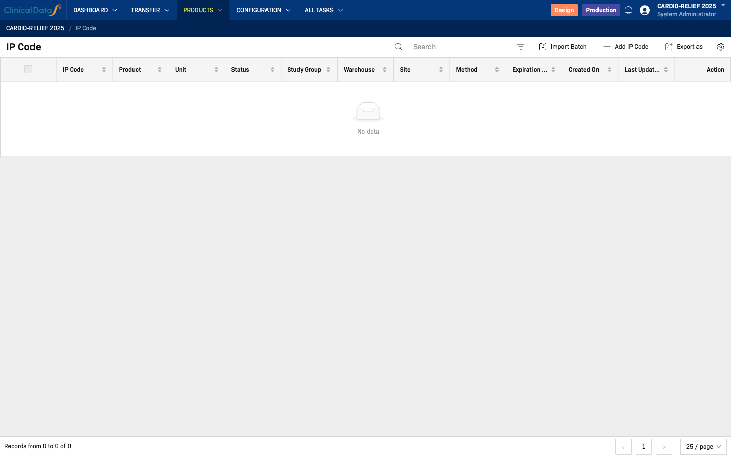Click Add IP Code button
The height and width of the screenshot is (457, 731).
pyautogui.click(x=625, y=47)
